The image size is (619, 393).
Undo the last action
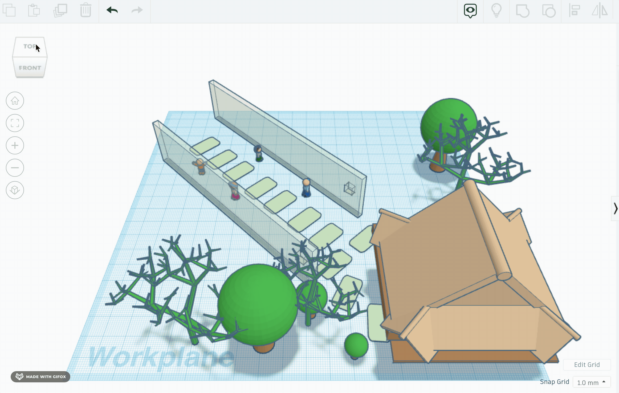[x=112, y=10]
